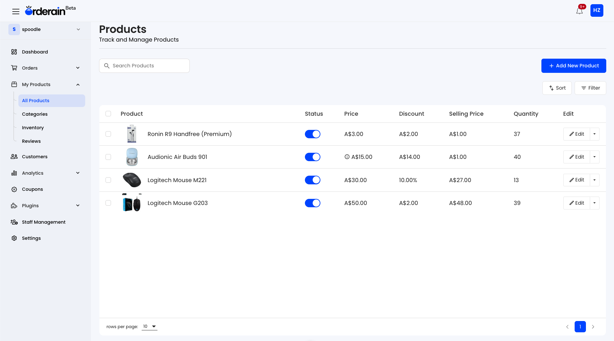614x341 pixels.
Task: Open the Coupons section
Action: tap(32, 189)
